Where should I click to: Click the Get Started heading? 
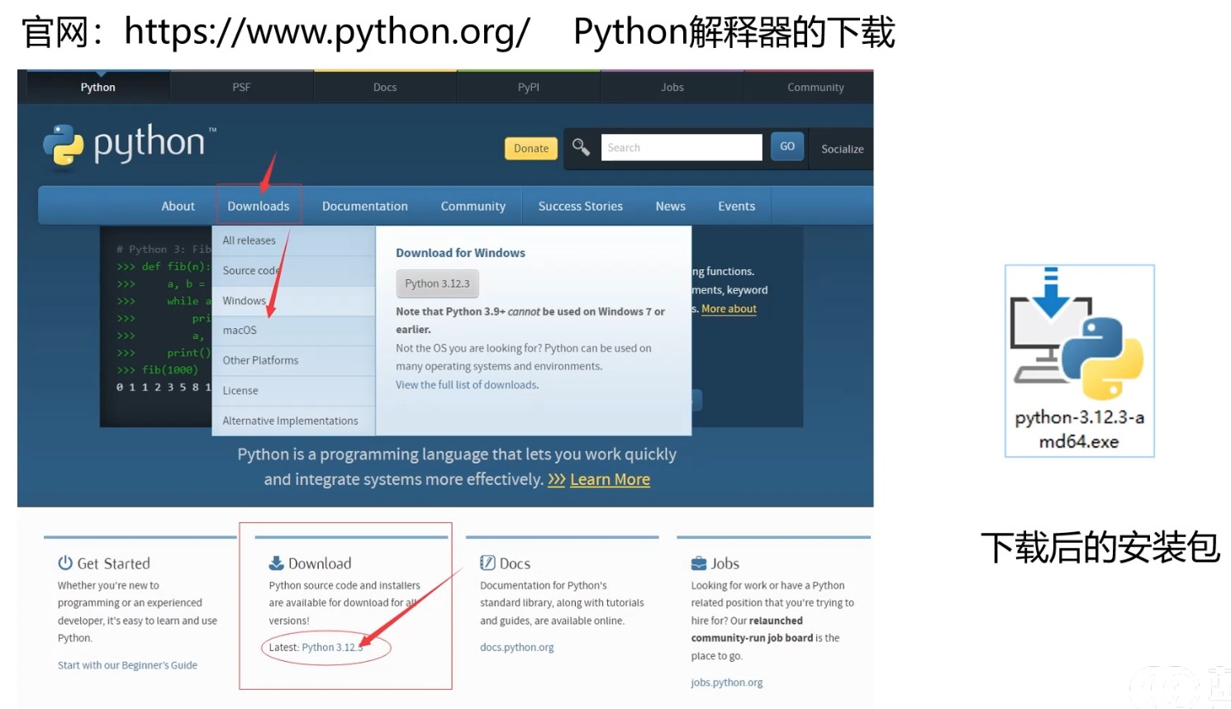(x=114, y=564)
